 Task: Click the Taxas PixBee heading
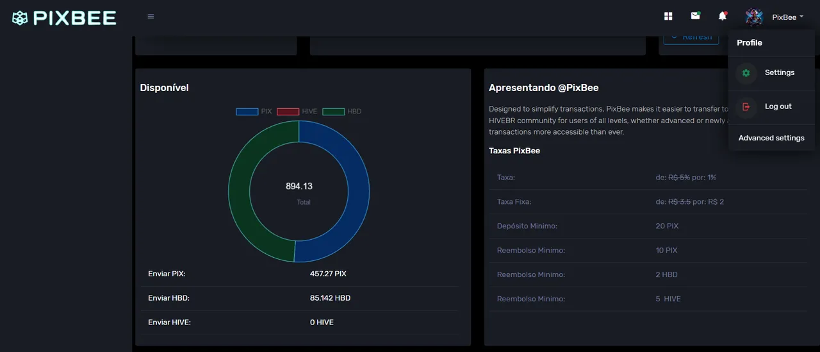point(514,151)
